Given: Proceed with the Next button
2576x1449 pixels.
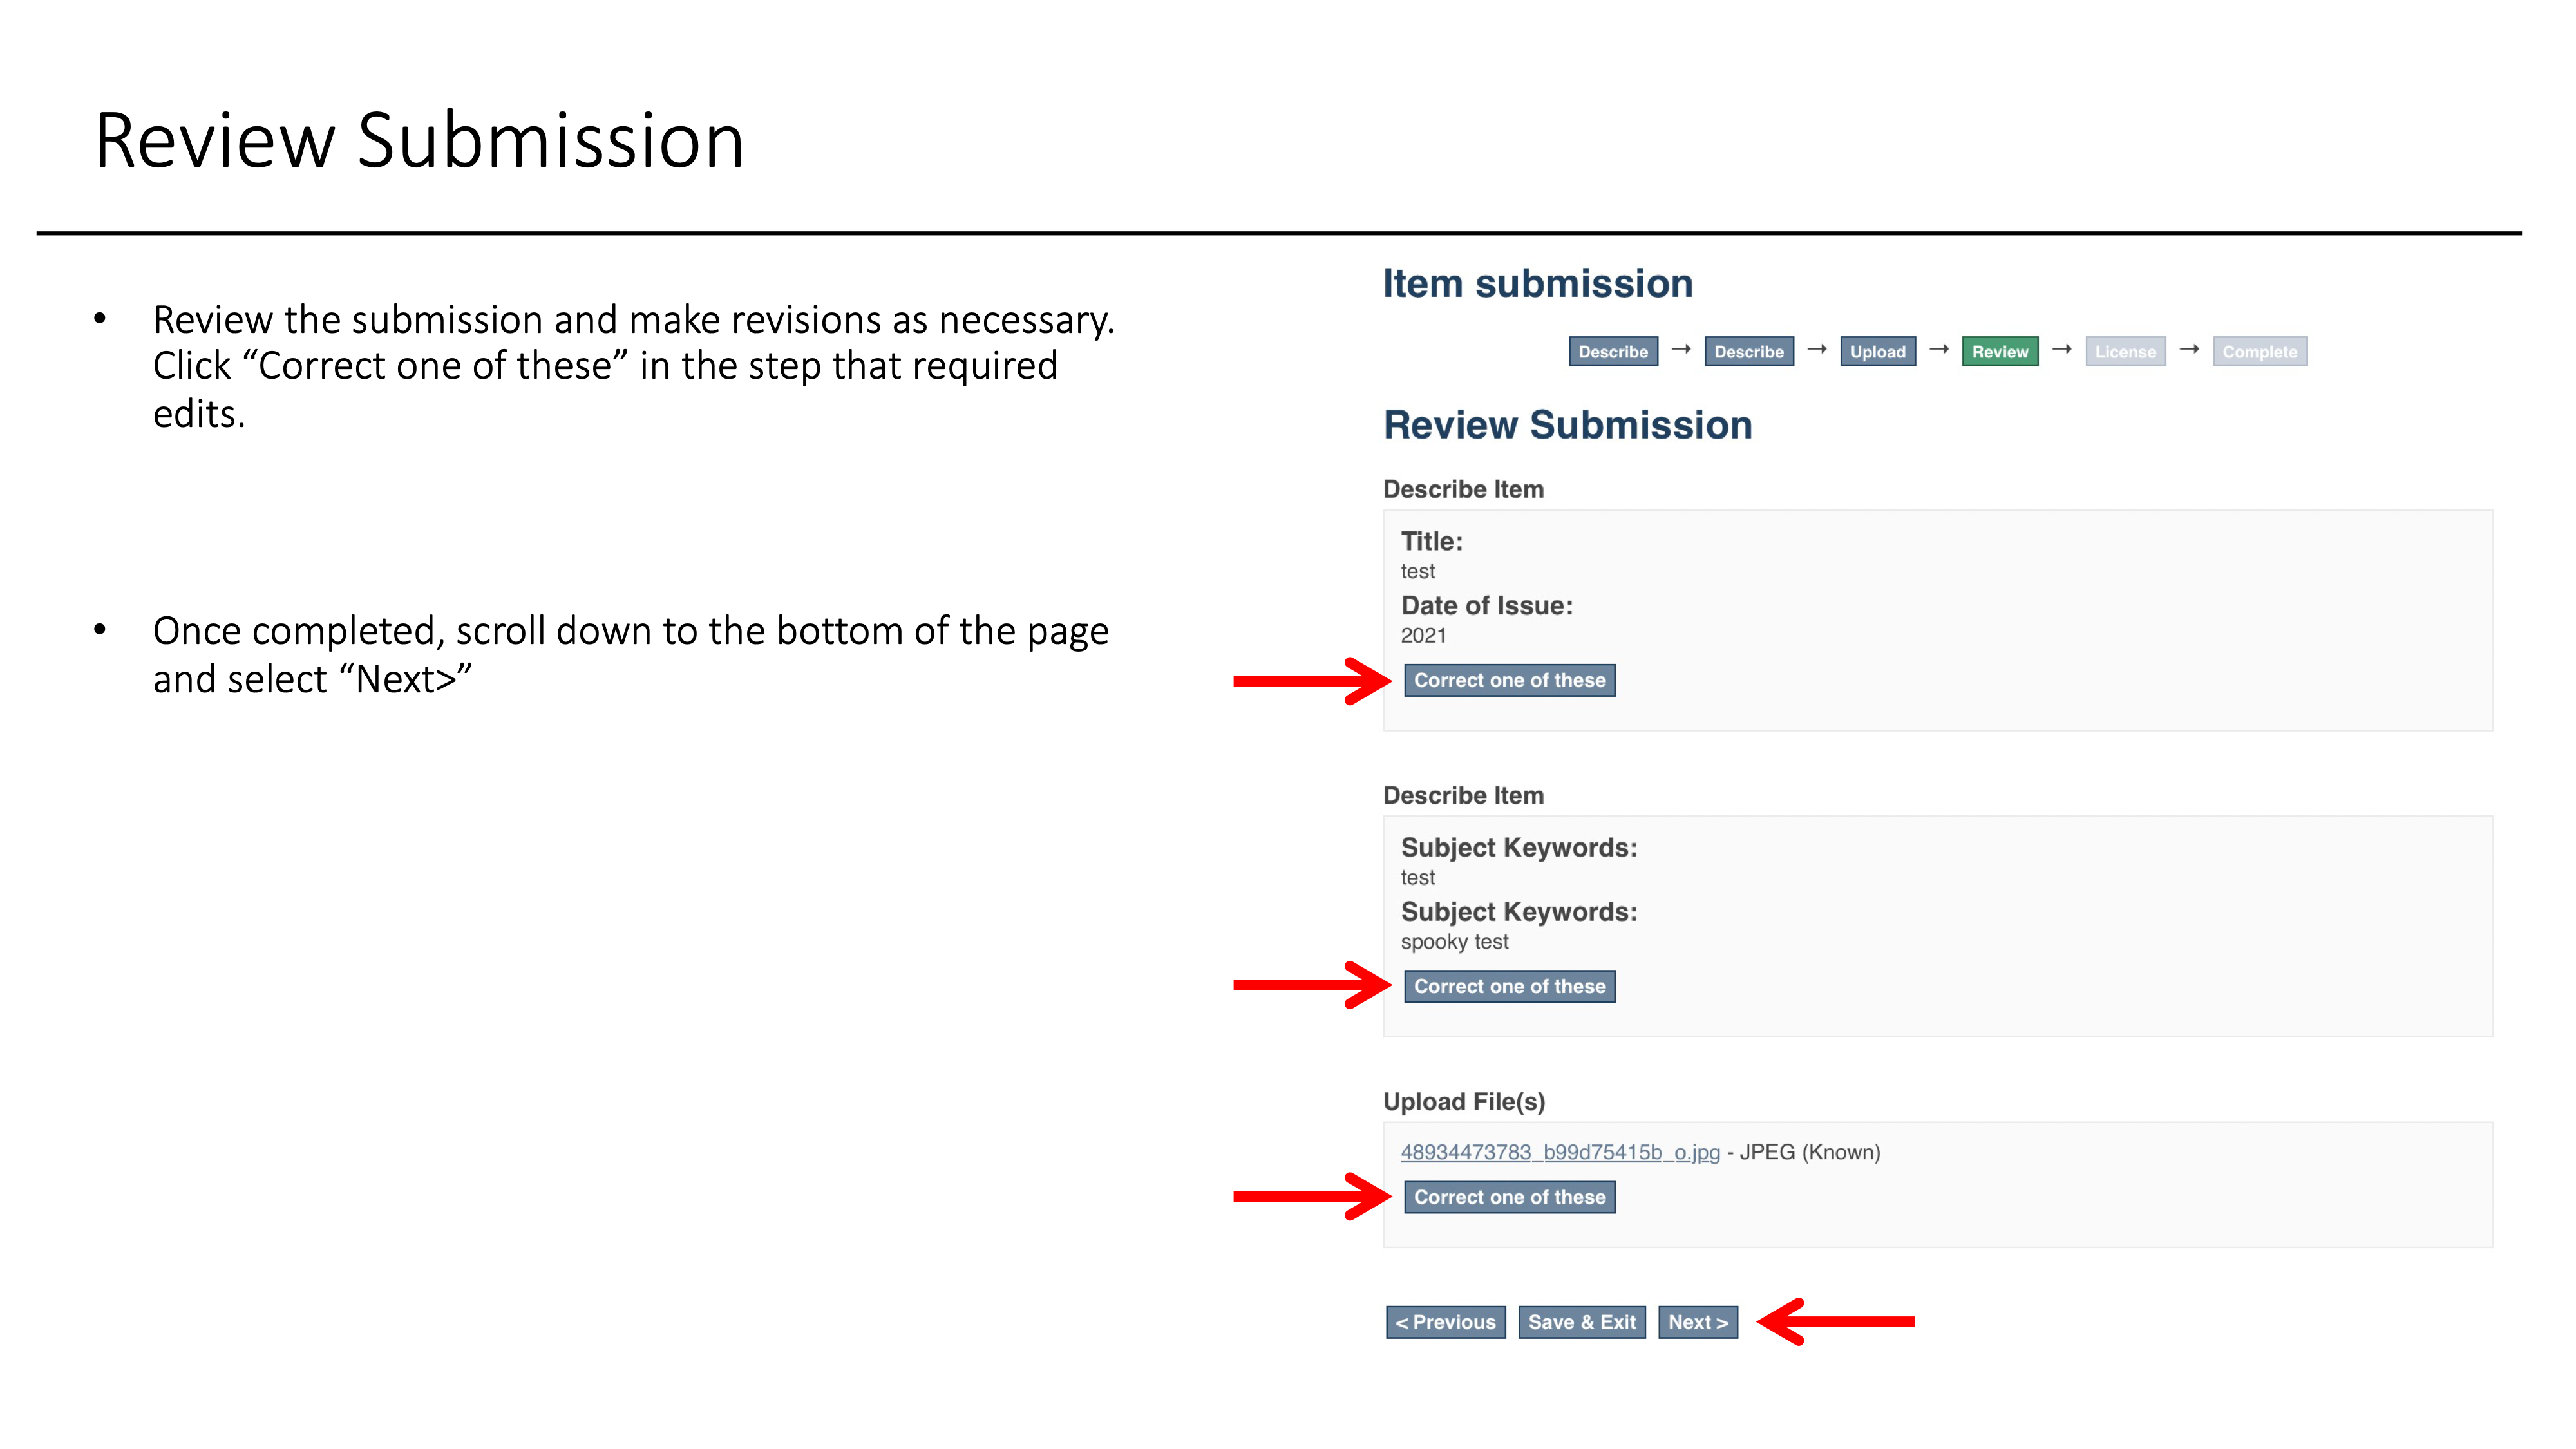Looking at the screenshot, I should coord(1697,1322).
